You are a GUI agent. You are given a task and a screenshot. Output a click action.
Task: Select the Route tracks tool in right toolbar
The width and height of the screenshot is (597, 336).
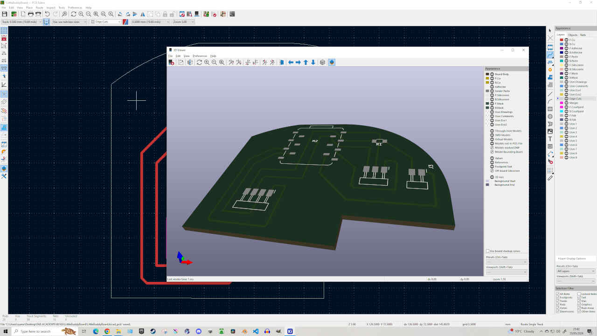pyautogui.click(x=550, y=55)
